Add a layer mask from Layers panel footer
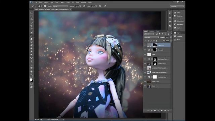The image size is (215, 121). point(155,111)
